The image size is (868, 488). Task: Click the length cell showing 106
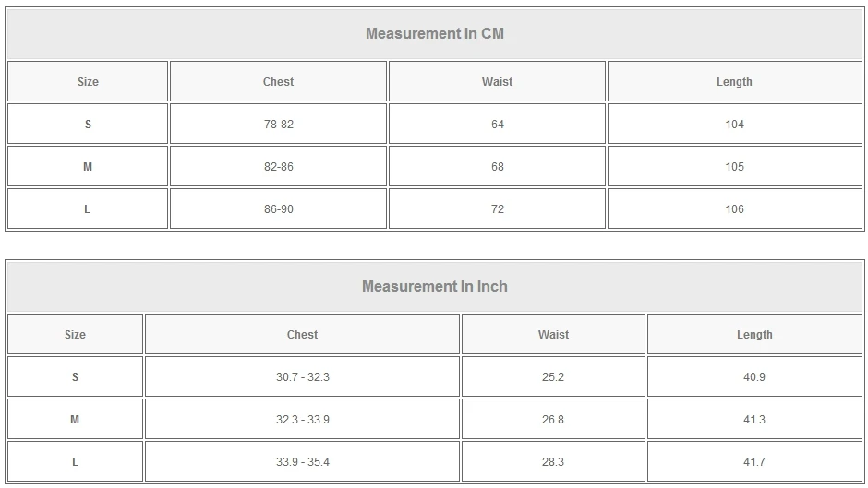(x=734, y=209)
